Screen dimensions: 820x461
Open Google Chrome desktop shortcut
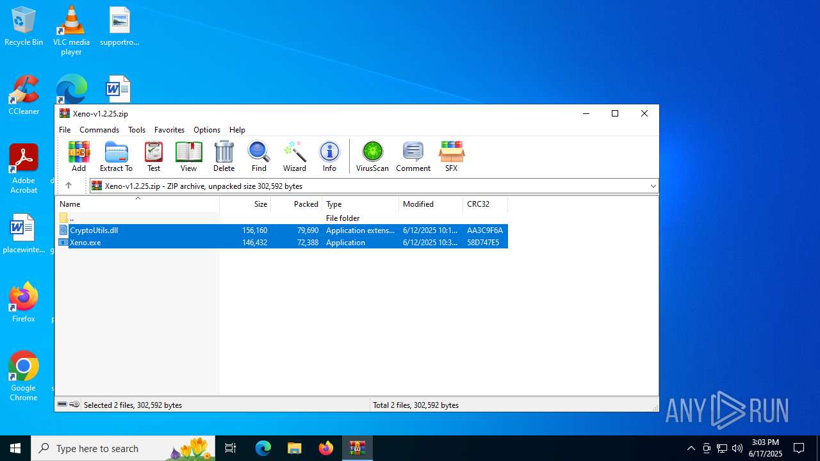click(x=24, y=376)
